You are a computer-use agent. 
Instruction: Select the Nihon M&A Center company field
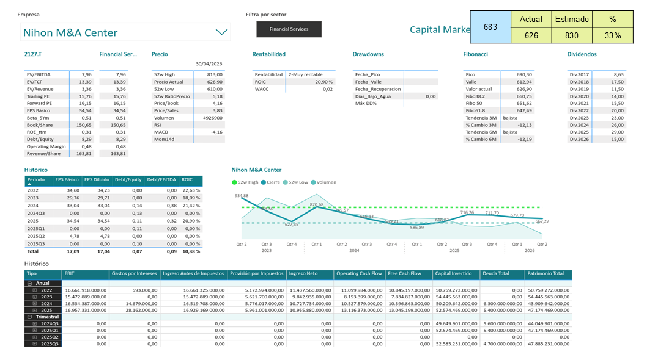click(x=125, y=32)
